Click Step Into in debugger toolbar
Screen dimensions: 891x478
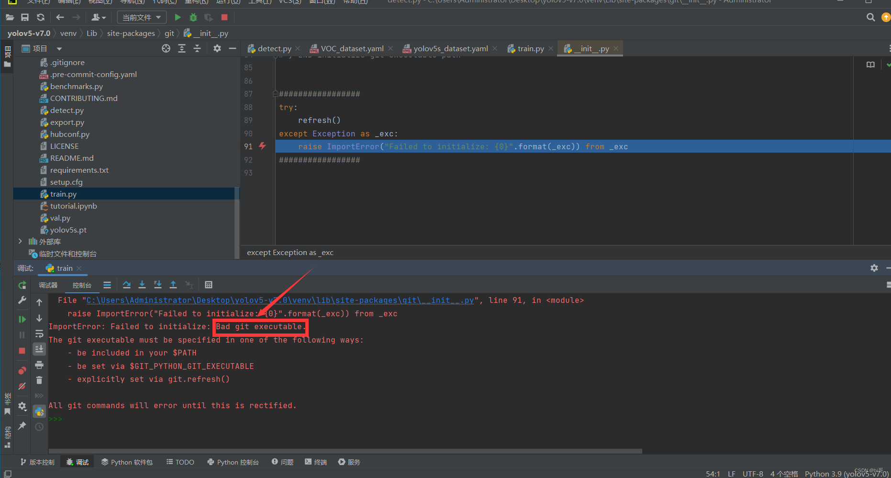pos(142,285)
